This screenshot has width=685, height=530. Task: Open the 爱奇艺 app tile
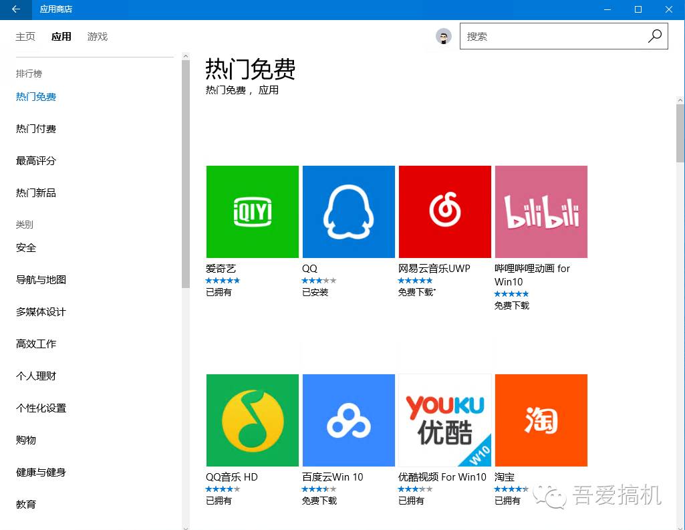[252, 211]
